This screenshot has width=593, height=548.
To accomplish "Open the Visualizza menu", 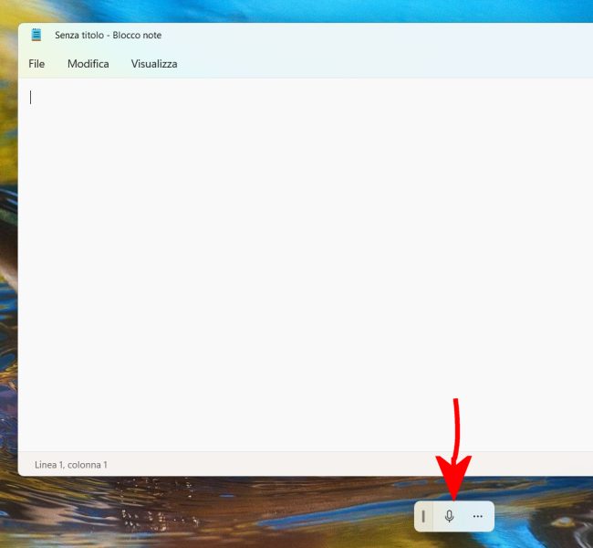I will pos(154,64).
